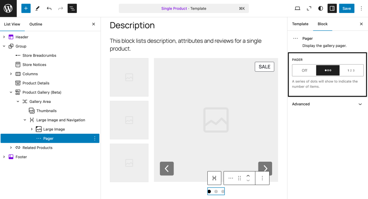This screenshot has width=368, height=199.
Task: Click the Save button
Action: [x=346, y=8]
